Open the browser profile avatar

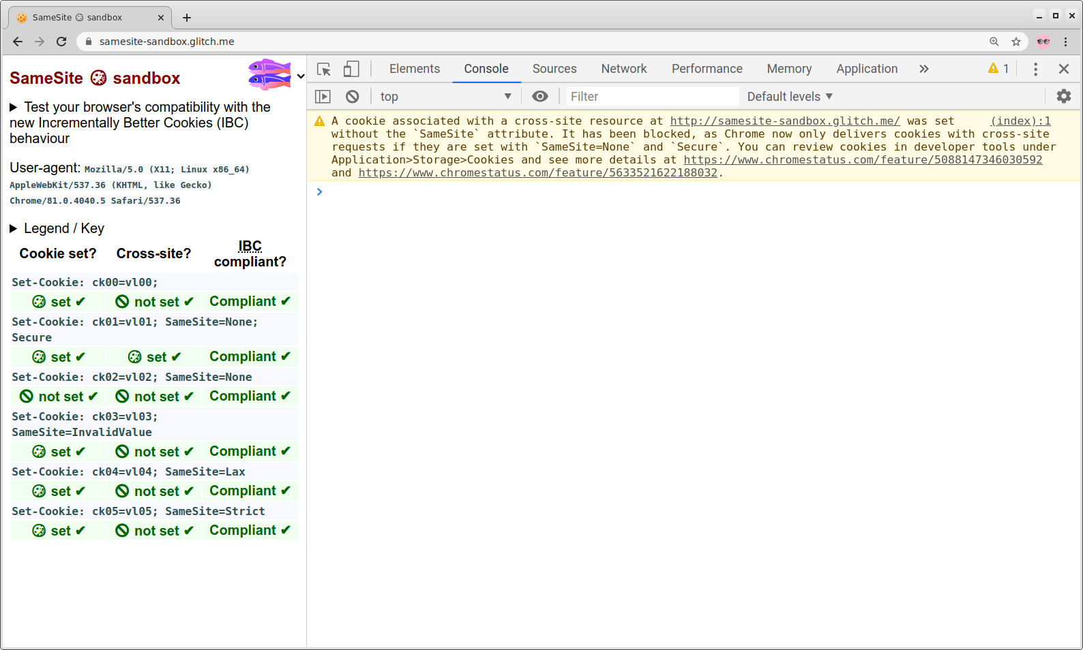pos(1043,42)
